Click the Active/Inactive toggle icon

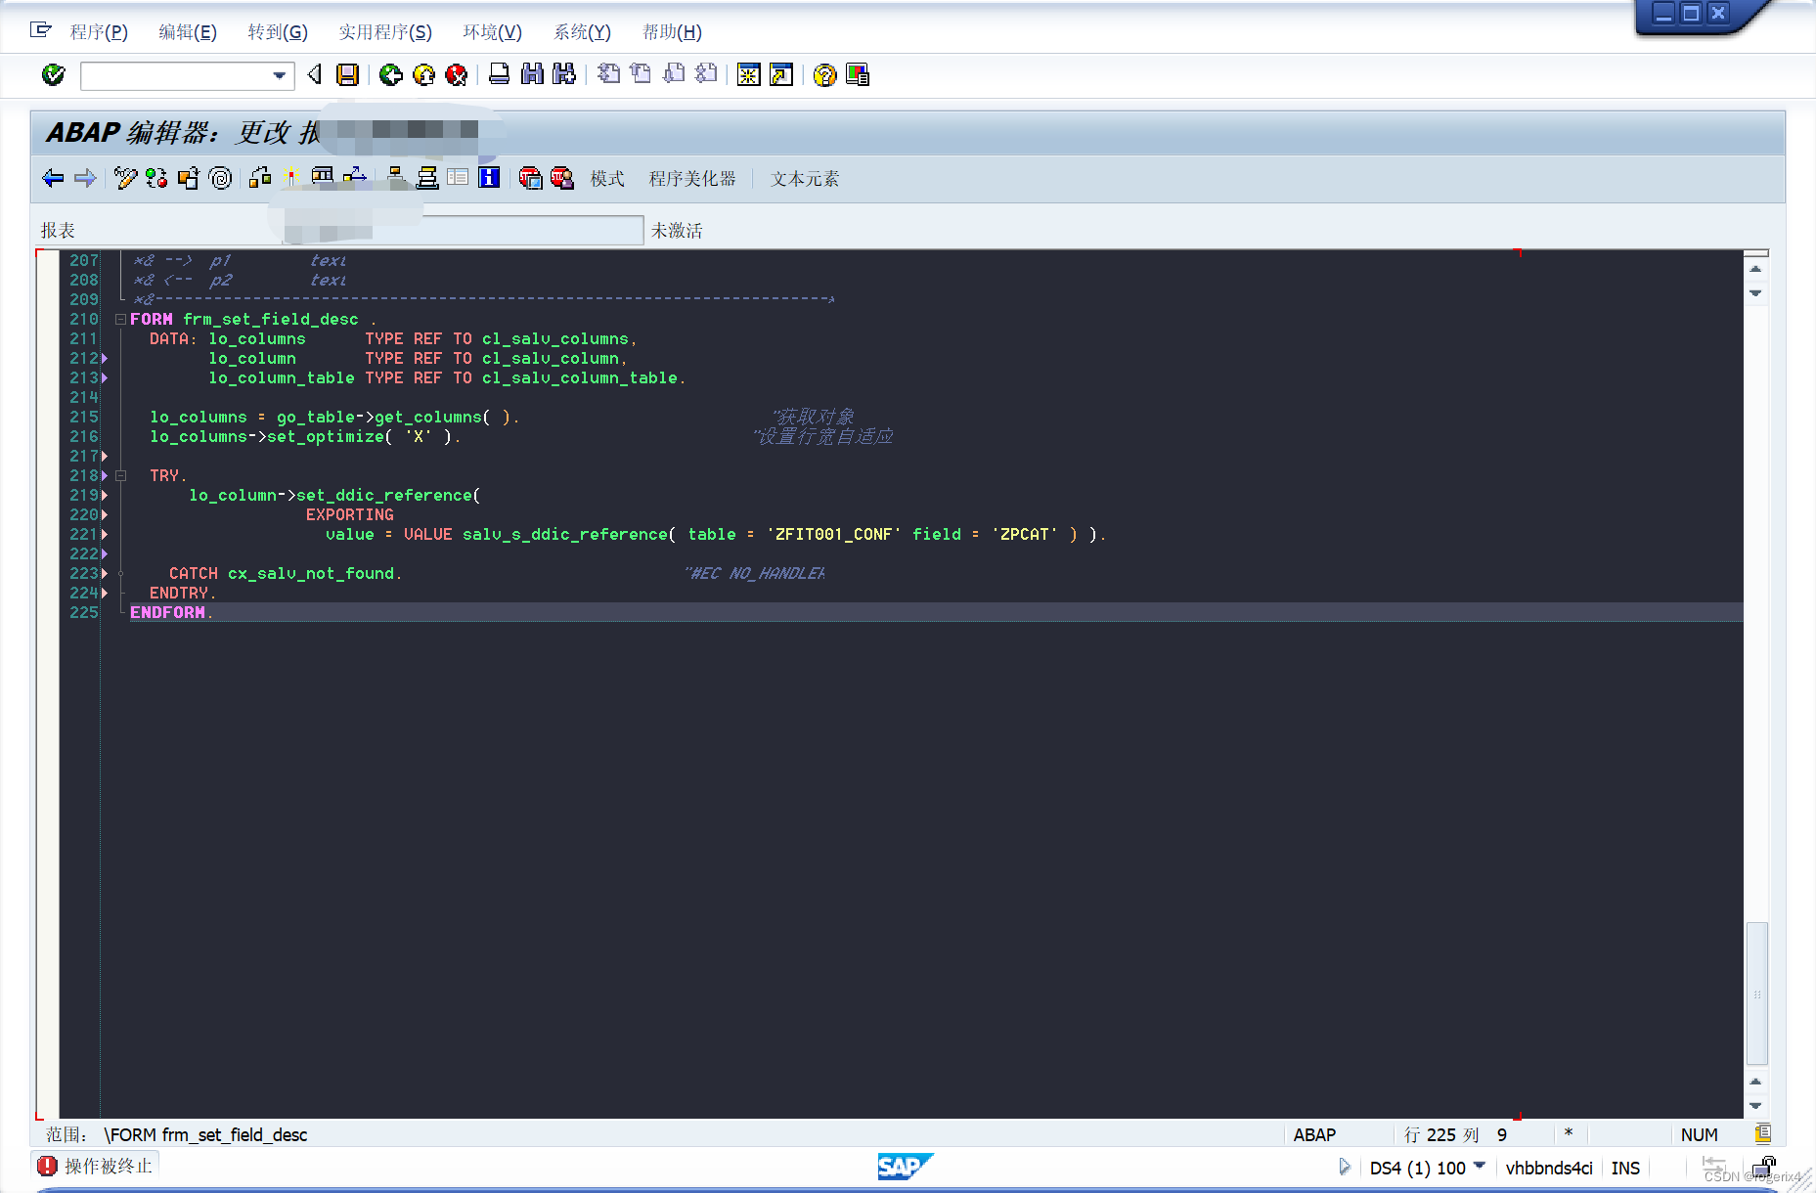tap(156, 178)
